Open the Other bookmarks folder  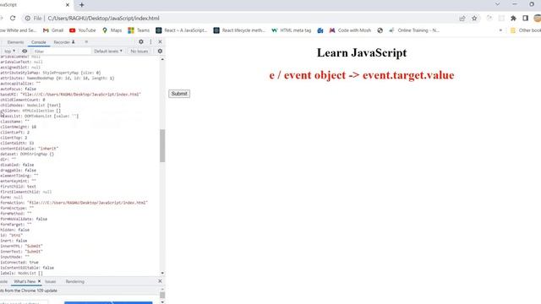(526, 30)
